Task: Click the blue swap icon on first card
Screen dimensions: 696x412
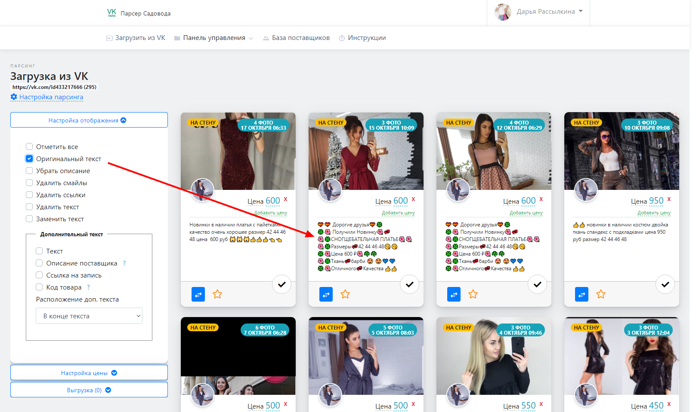Action: (198, 294)
